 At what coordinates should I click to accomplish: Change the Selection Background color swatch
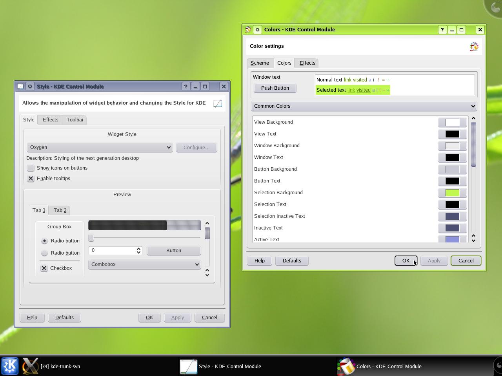click(452, 193)
